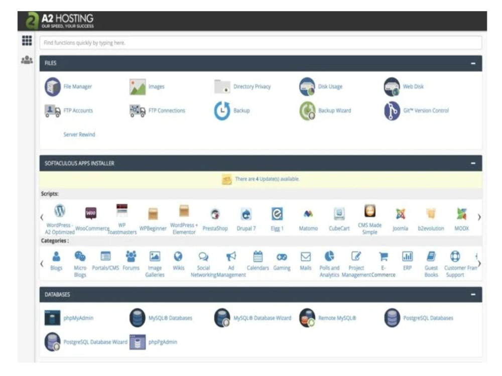The height and width of the screenshot is (376, 502).
Task: Click the Remote MySQL icon
Action: click(307, 318)
